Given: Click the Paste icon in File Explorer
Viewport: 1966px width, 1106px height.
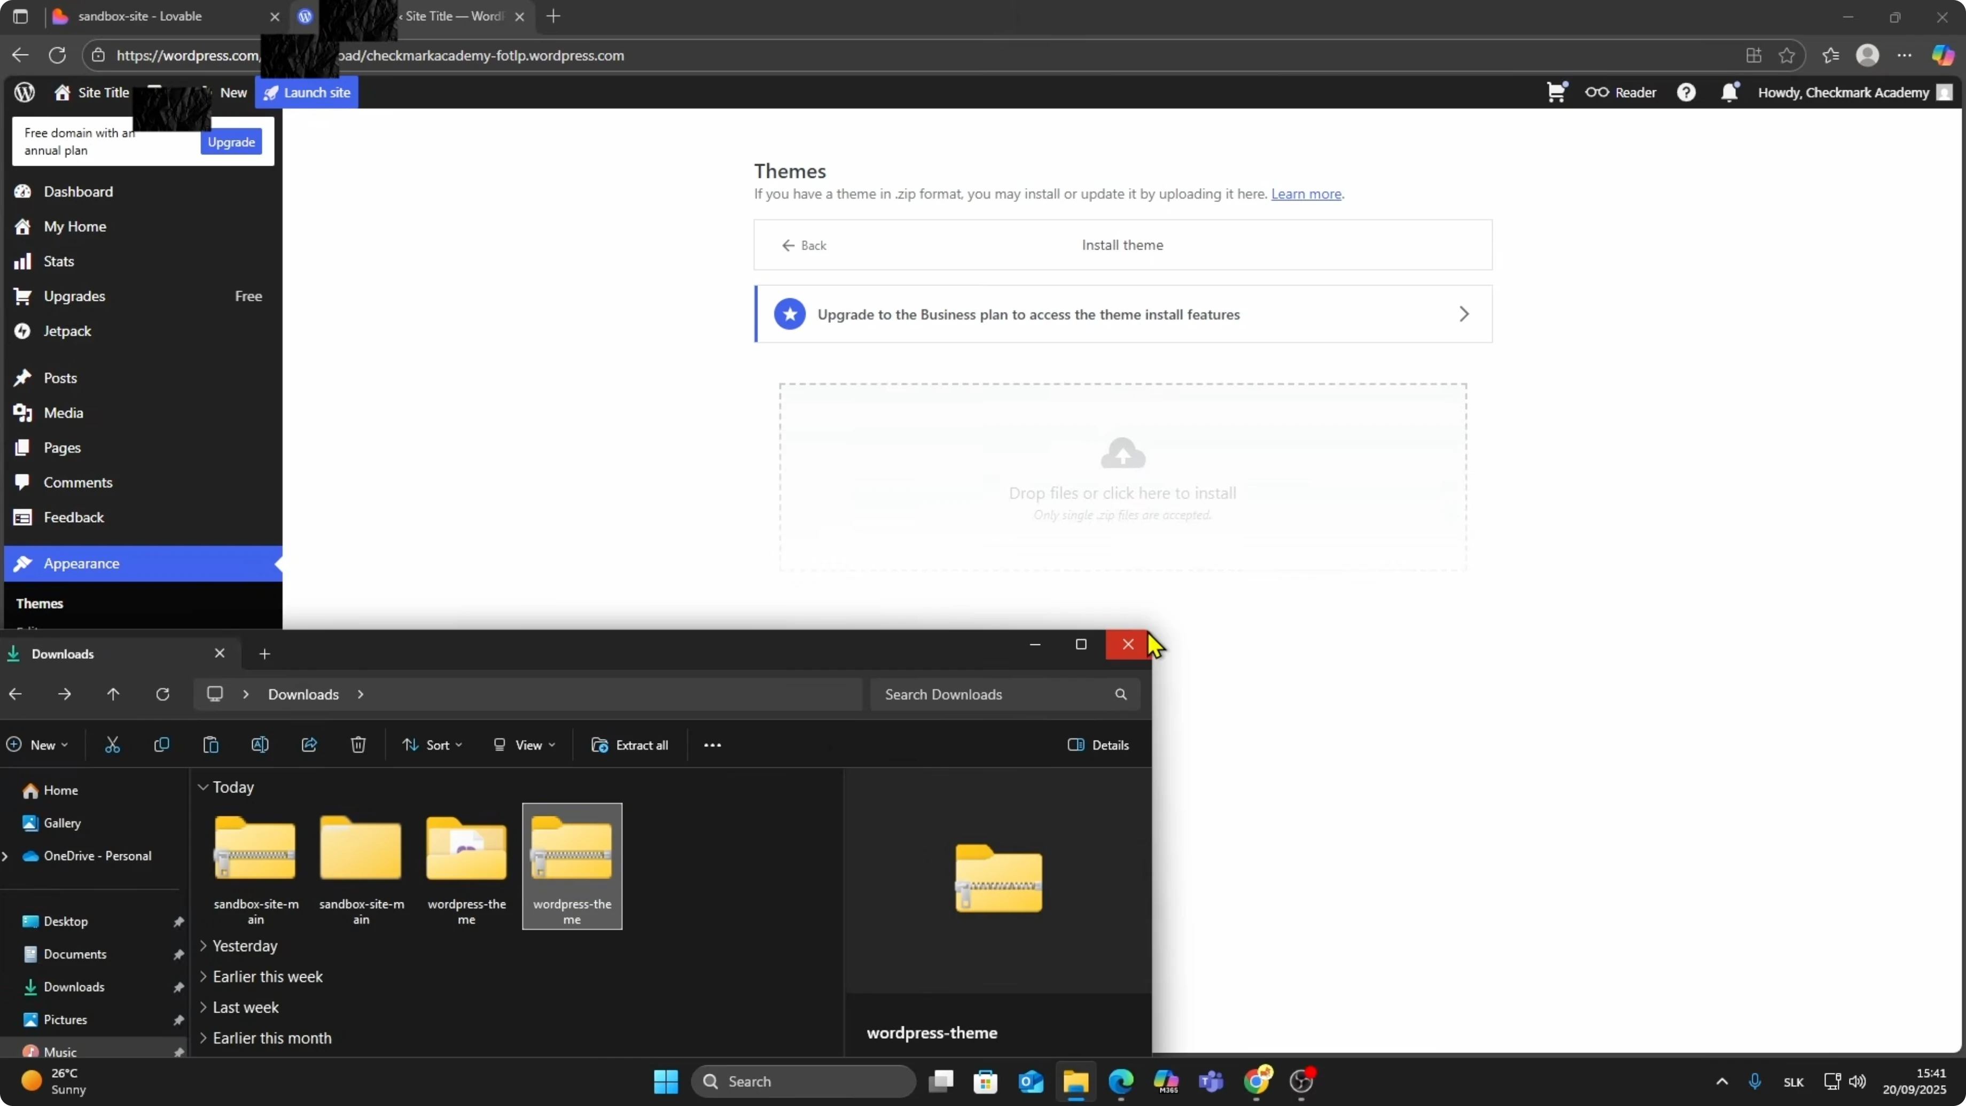Looking at the screenshot, I should [210, 745].
